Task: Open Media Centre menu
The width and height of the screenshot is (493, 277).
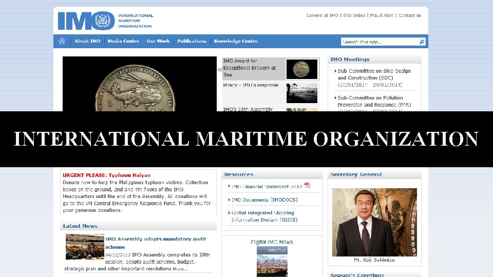Action: pos(123,41)
